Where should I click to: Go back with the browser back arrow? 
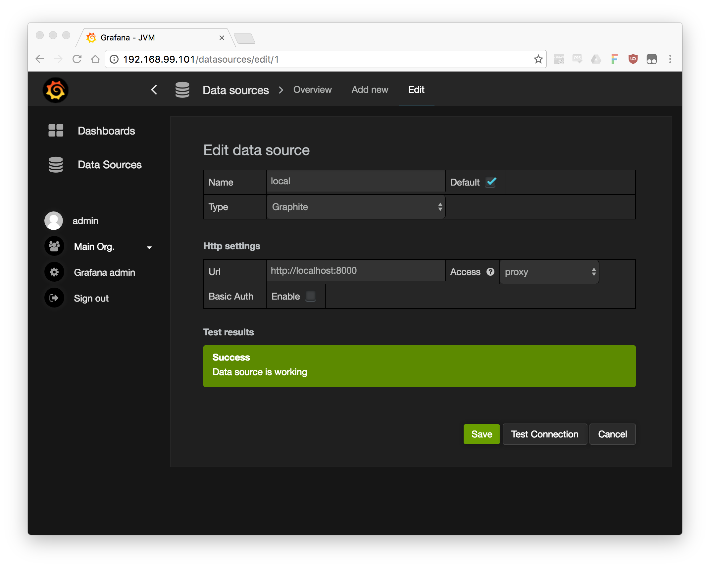[x=40, y=59]
